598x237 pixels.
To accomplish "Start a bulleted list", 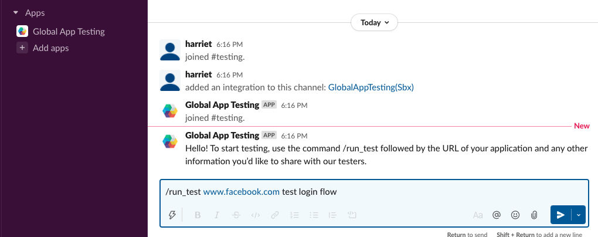I will [x=314, y=215].
